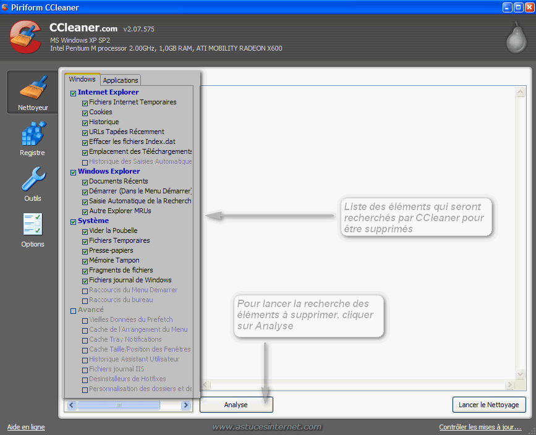Open the Options checklist section
This screenshot has height=435, width=536.
[33, 230]
